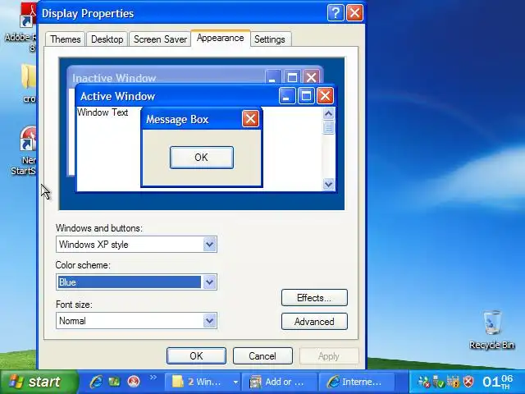525x394 pixels.
Task: Select the Appearance tab
Action: tap(221, 39)
